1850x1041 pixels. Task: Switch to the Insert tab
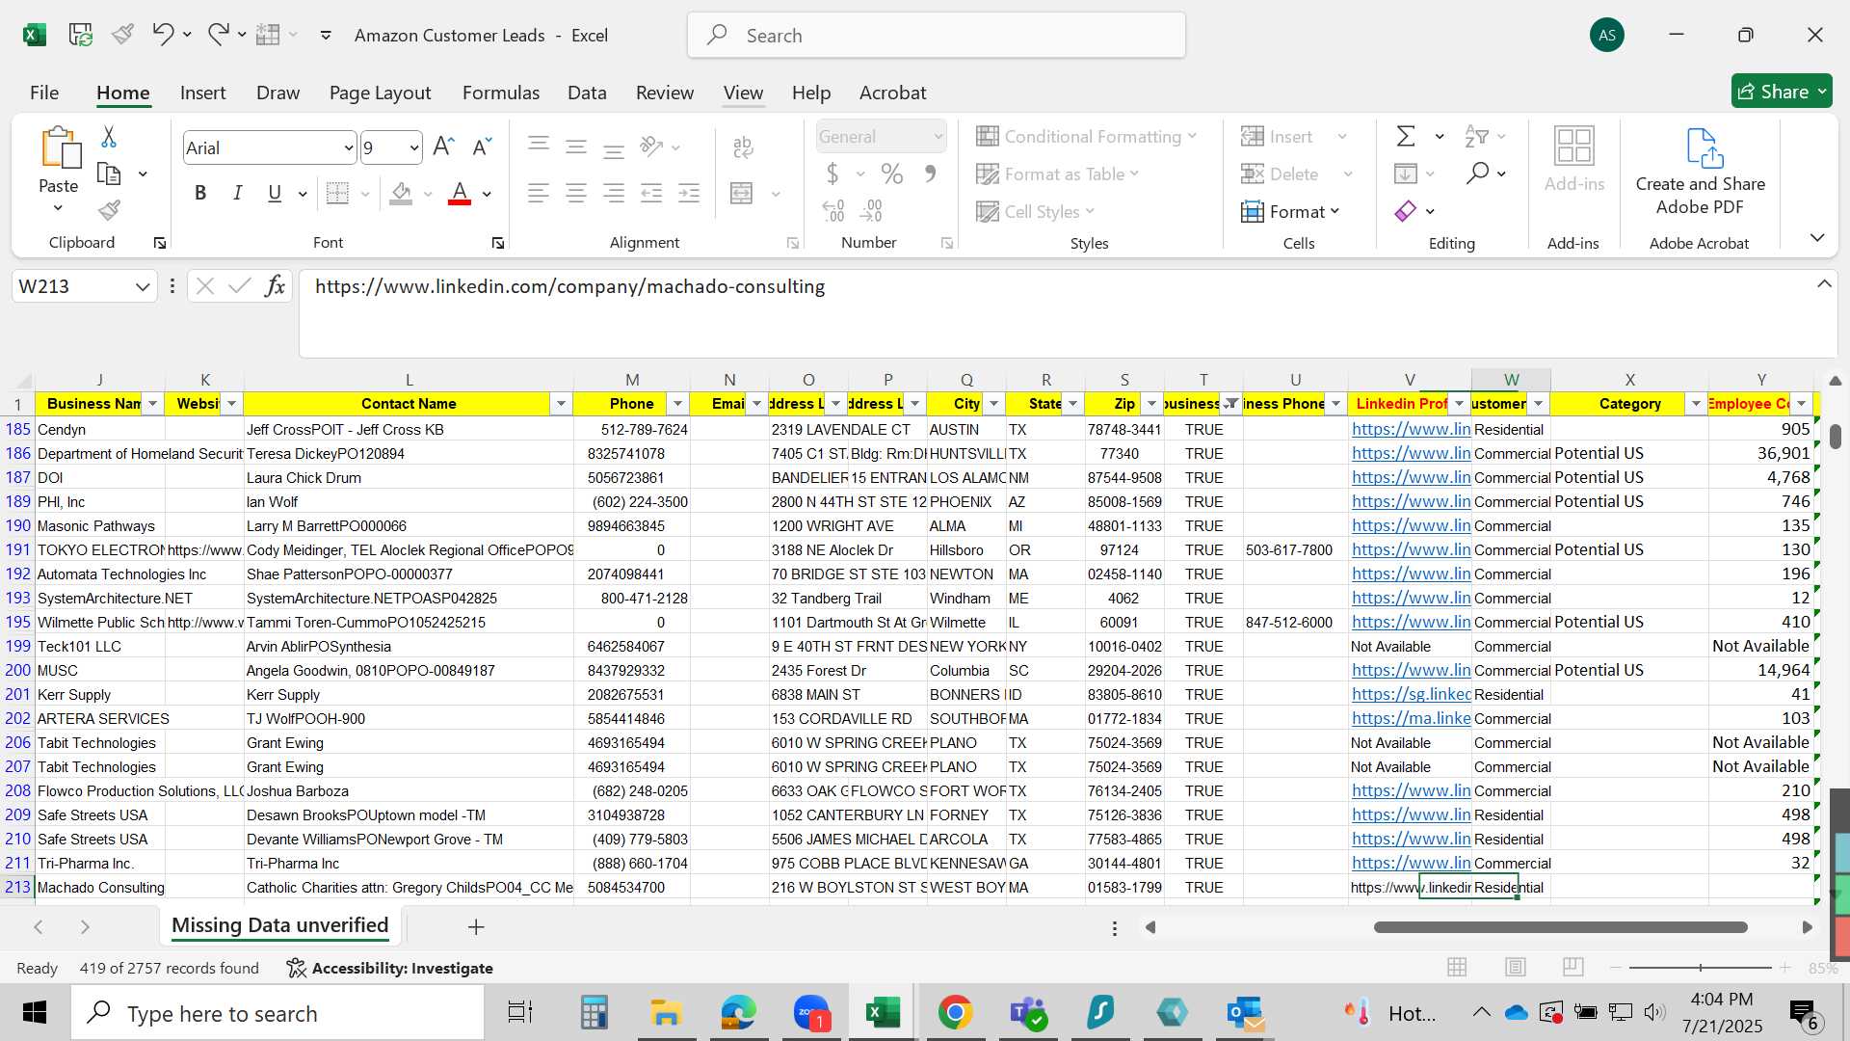pos(202,93)
